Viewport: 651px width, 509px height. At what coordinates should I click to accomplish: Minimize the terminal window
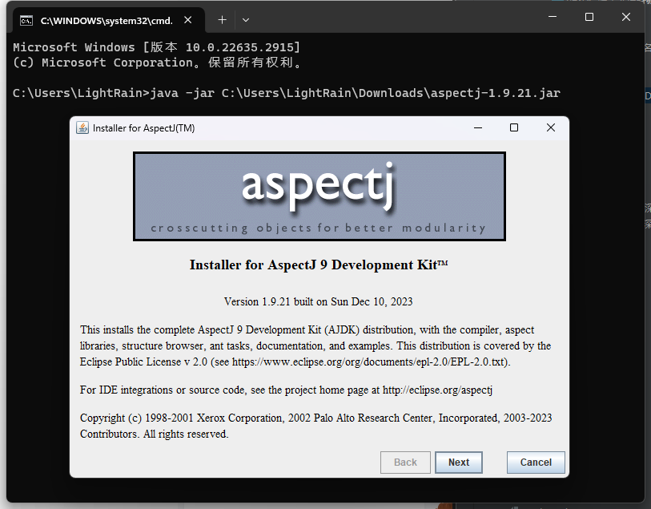[x=552, y=17]
